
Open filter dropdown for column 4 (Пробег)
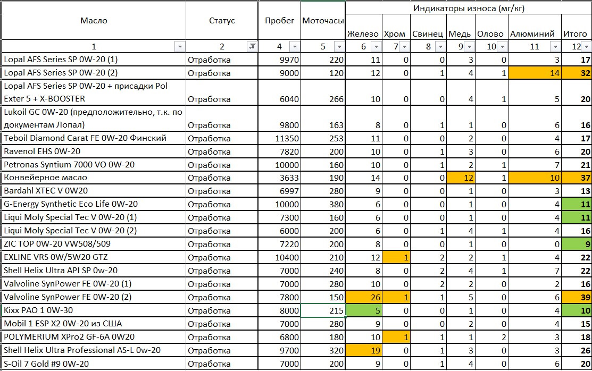click(x=295, y=47)
